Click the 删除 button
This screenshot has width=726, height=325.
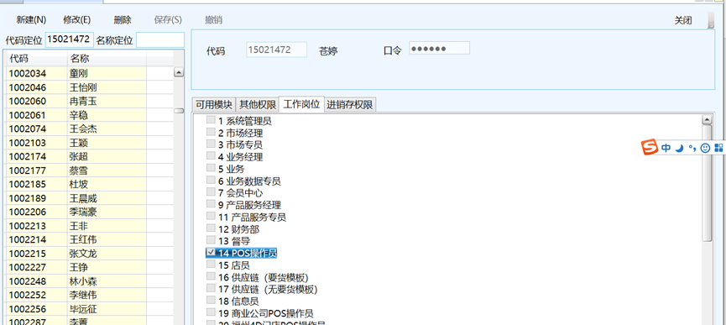[123, 20]
